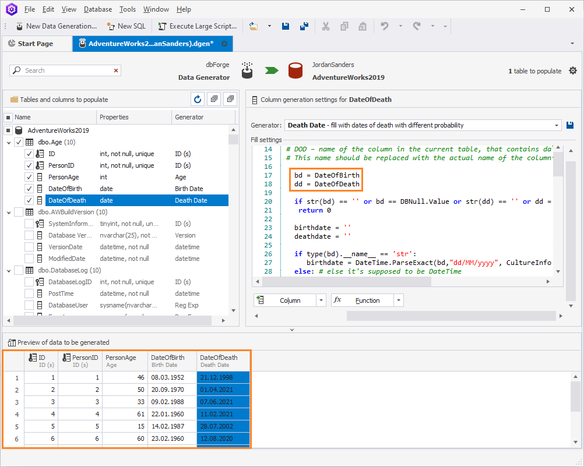Click the Refresh tables icon
This screenshot has width=584, height=467.
pyautogui.click(x=198, y=99)
